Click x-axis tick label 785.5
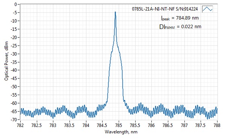 coord(135,125)
